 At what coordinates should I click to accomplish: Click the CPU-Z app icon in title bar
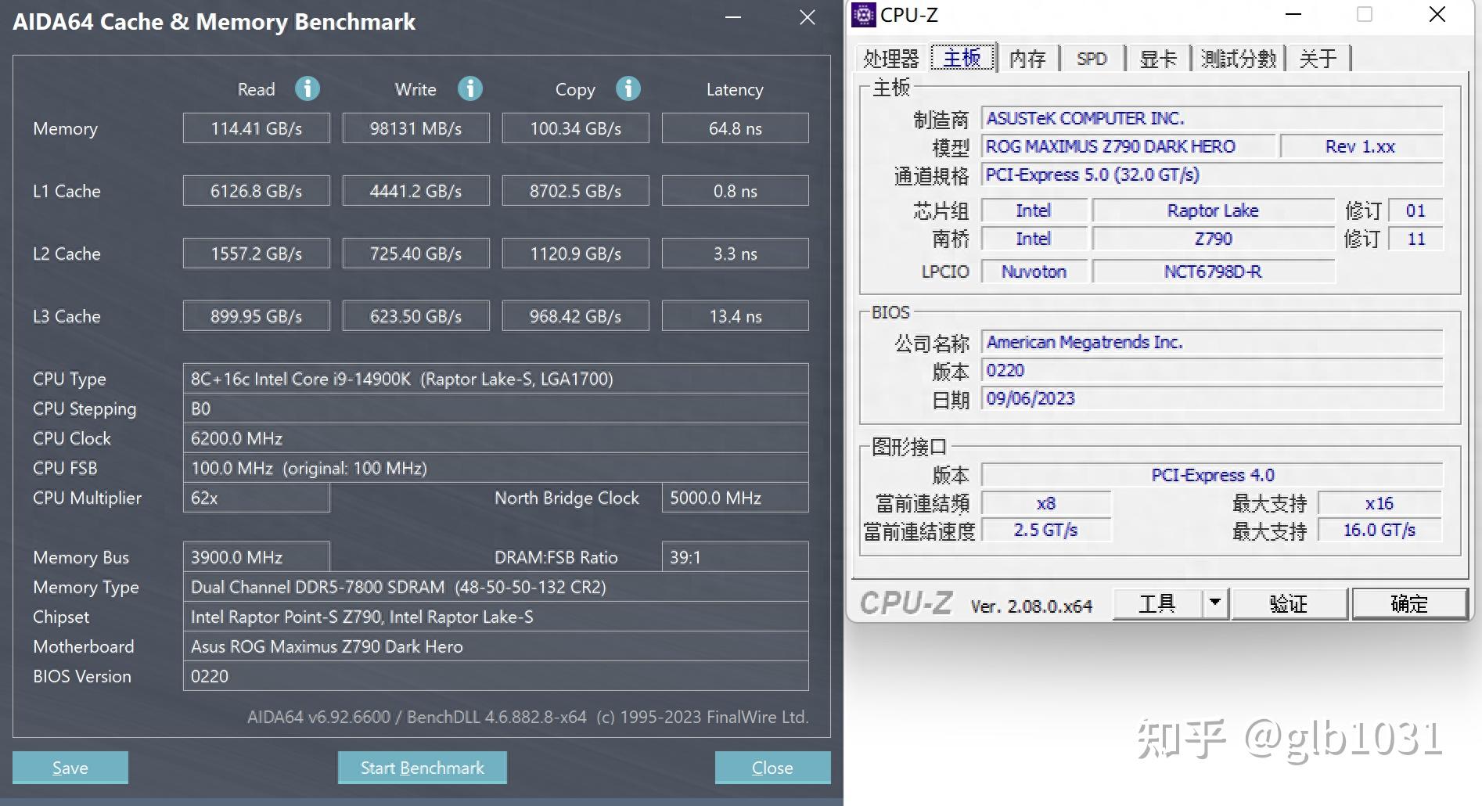pyautogui.click(x=863, y=14)
